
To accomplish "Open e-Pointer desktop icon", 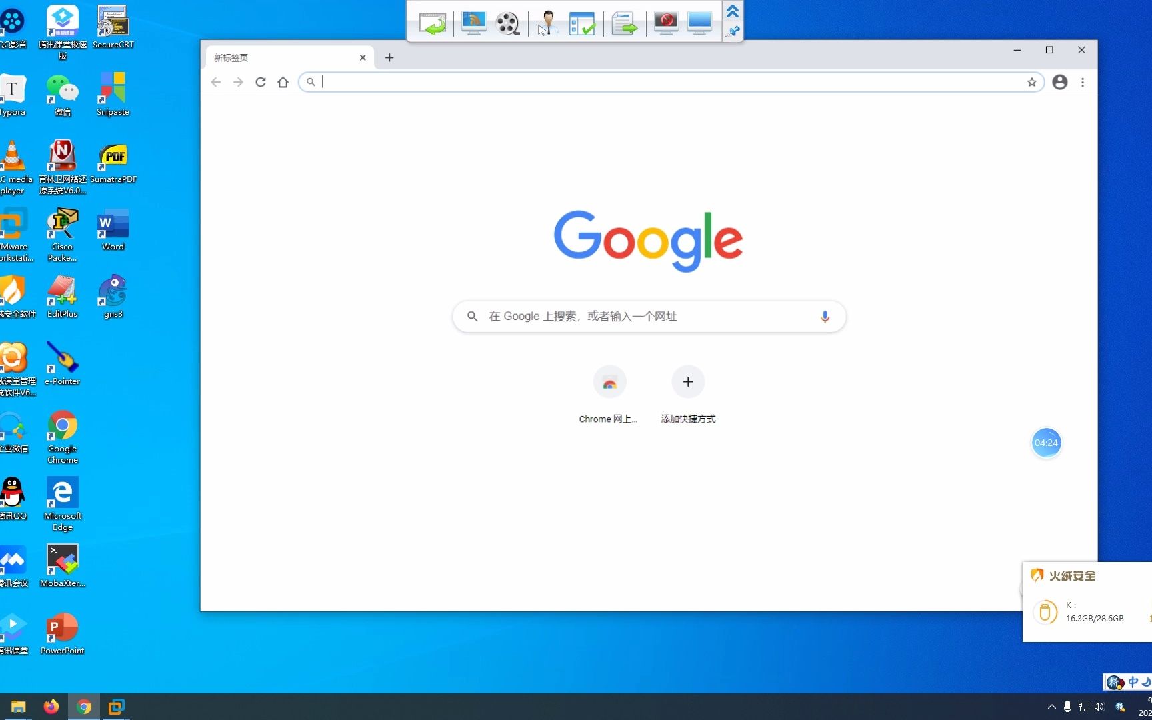I will [63, 364].
